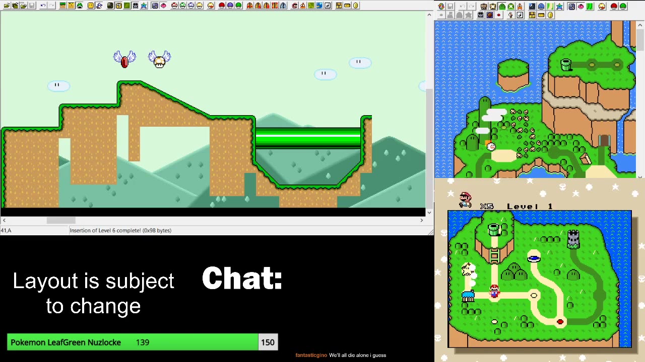
Task: Click the 'fantasticgino' chat username
Action: (311, 355)
